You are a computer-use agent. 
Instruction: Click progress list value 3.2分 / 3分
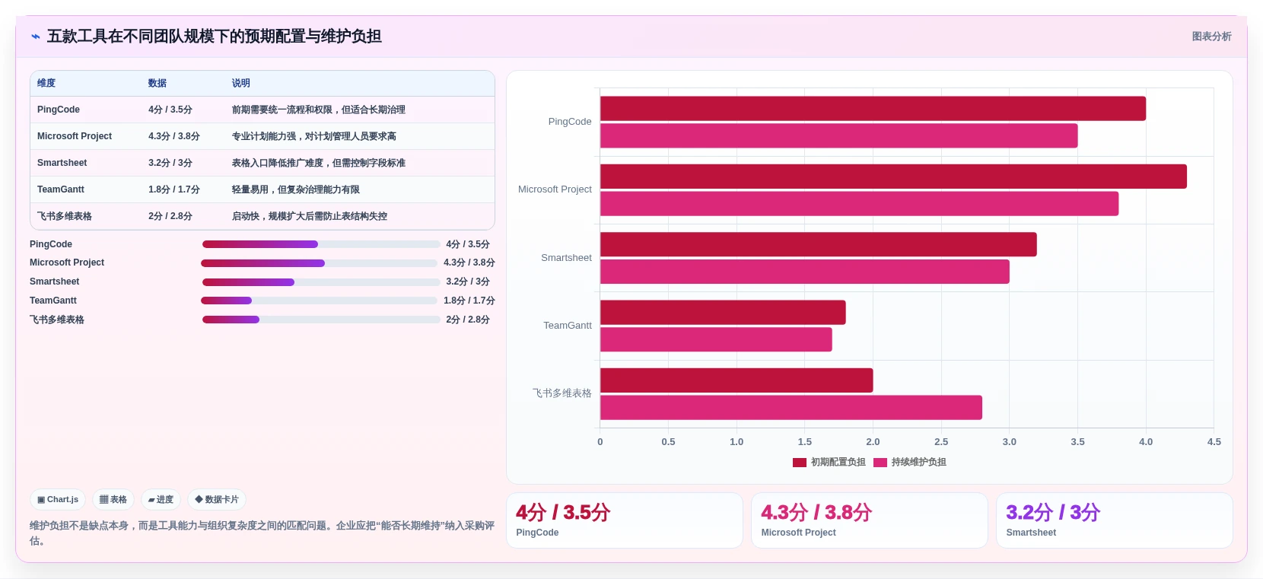click(x=468, y=282)
